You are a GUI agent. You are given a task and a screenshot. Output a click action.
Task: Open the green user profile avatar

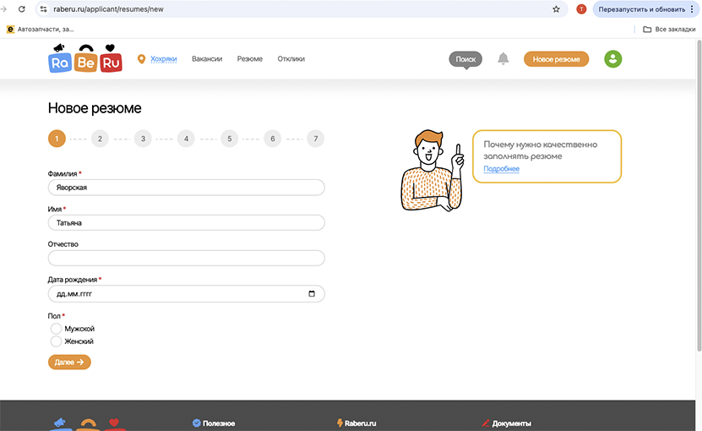tap(613, 59)
